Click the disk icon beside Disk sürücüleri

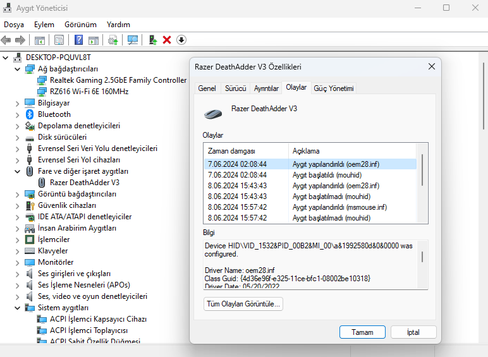(30, 138)
